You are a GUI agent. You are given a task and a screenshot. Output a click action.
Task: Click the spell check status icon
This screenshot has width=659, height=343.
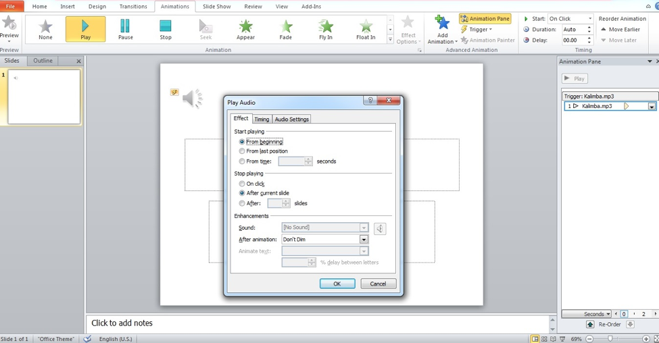pyautogui.click(x=87, y=339)
